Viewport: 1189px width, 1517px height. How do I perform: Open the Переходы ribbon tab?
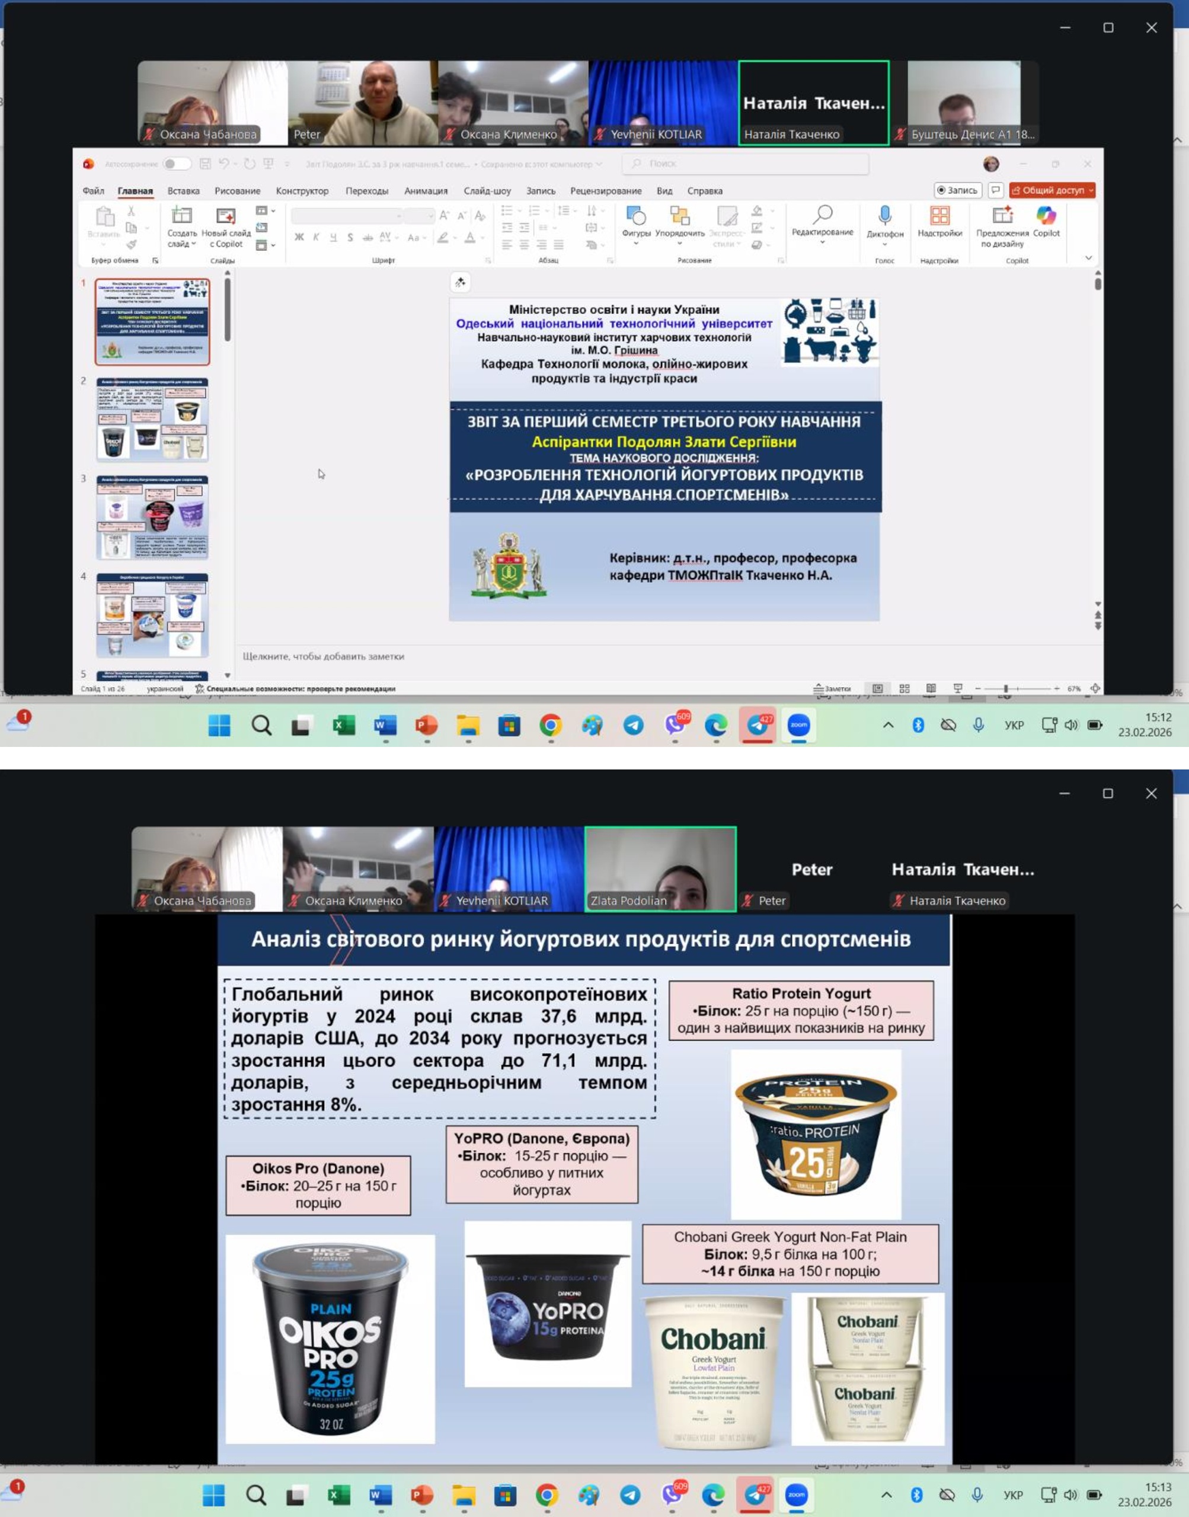[366, 191]
